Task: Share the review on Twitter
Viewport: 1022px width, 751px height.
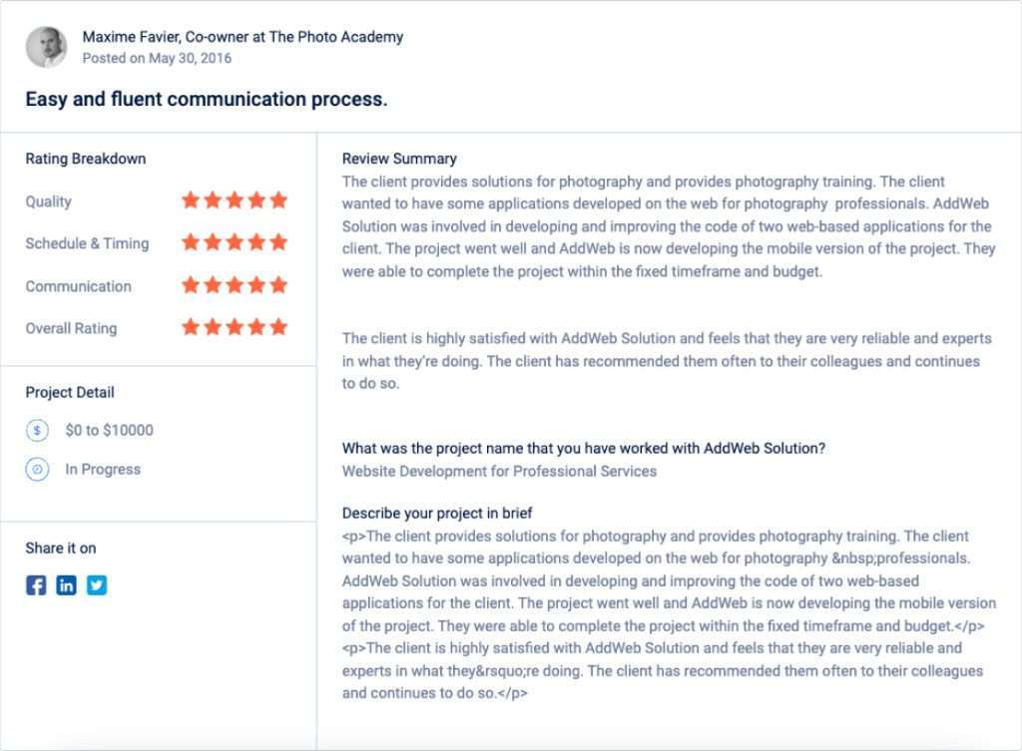Action: [x=96, y=585]
